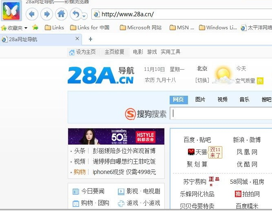Viewport: 272px width, 211px height.
Task: Open the 58同城 · 租房 link
Action: click(247, 182)
